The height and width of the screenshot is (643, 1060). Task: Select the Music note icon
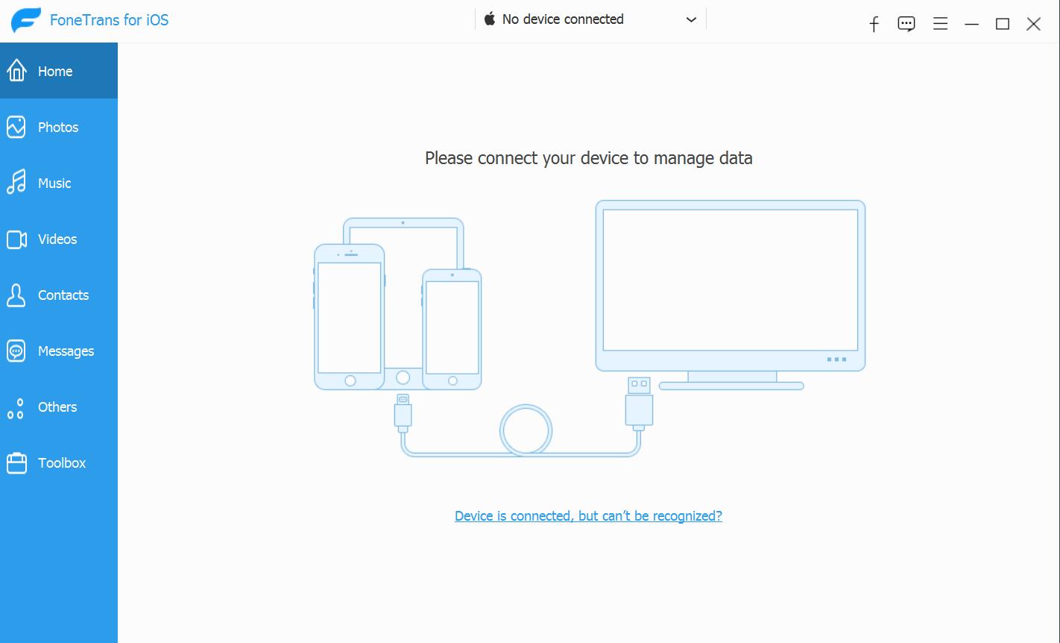[x=16, y=183]
